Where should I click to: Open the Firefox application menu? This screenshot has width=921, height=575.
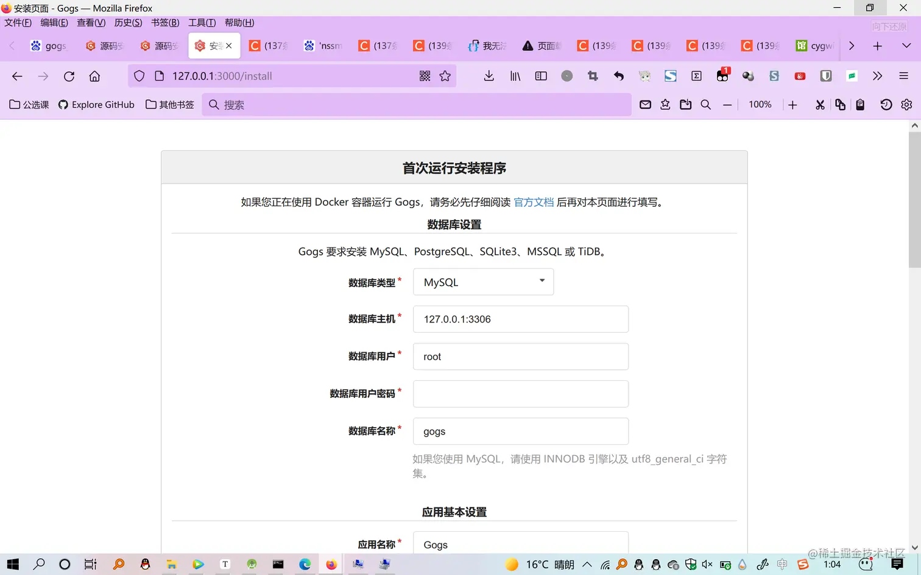coord(903,76)
